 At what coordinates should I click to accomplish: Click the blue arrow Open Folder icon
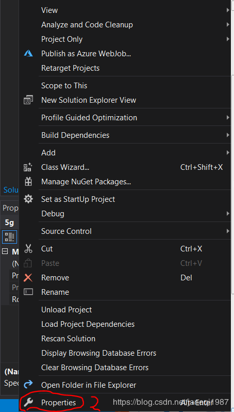28,385
